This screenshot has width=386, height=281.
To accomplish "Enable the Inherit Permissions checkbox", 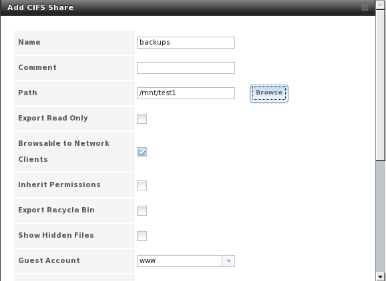I will 142,186.
